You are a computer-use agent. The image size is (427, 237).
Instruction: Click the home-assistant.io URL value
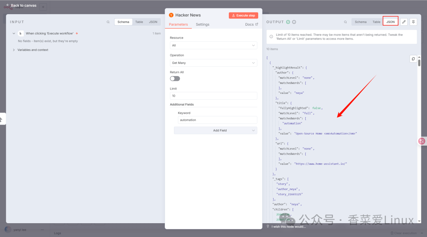pos(321,164)
